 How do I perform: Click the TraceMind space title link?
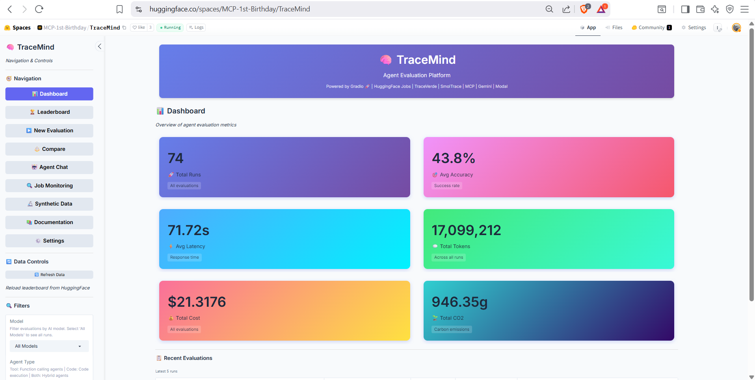[x=105, y=28]
